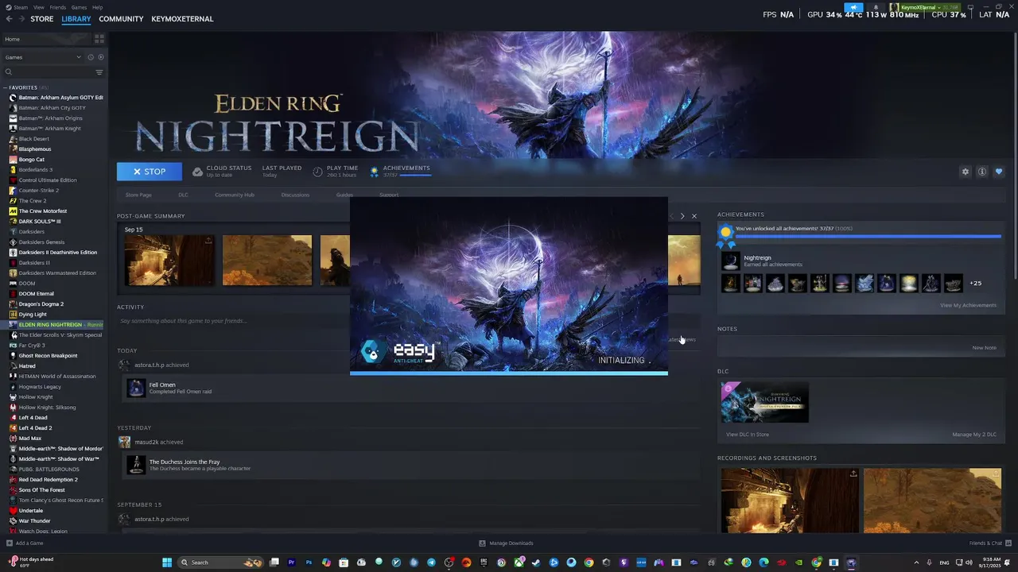1018x572 pixels.
Task: Create a New Note
Action: [984, 347]
